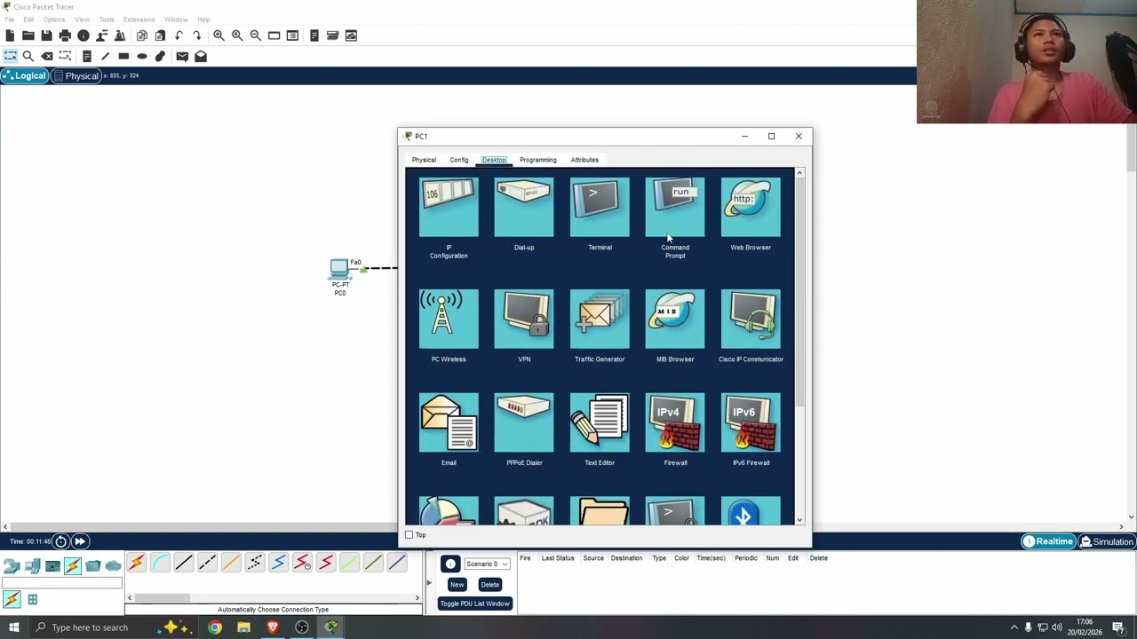Open the Scenario 0 dropdown

487,564
